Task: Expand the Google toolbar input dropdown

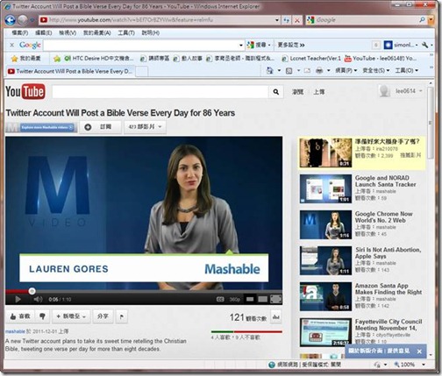Action: tap(241, 46)
